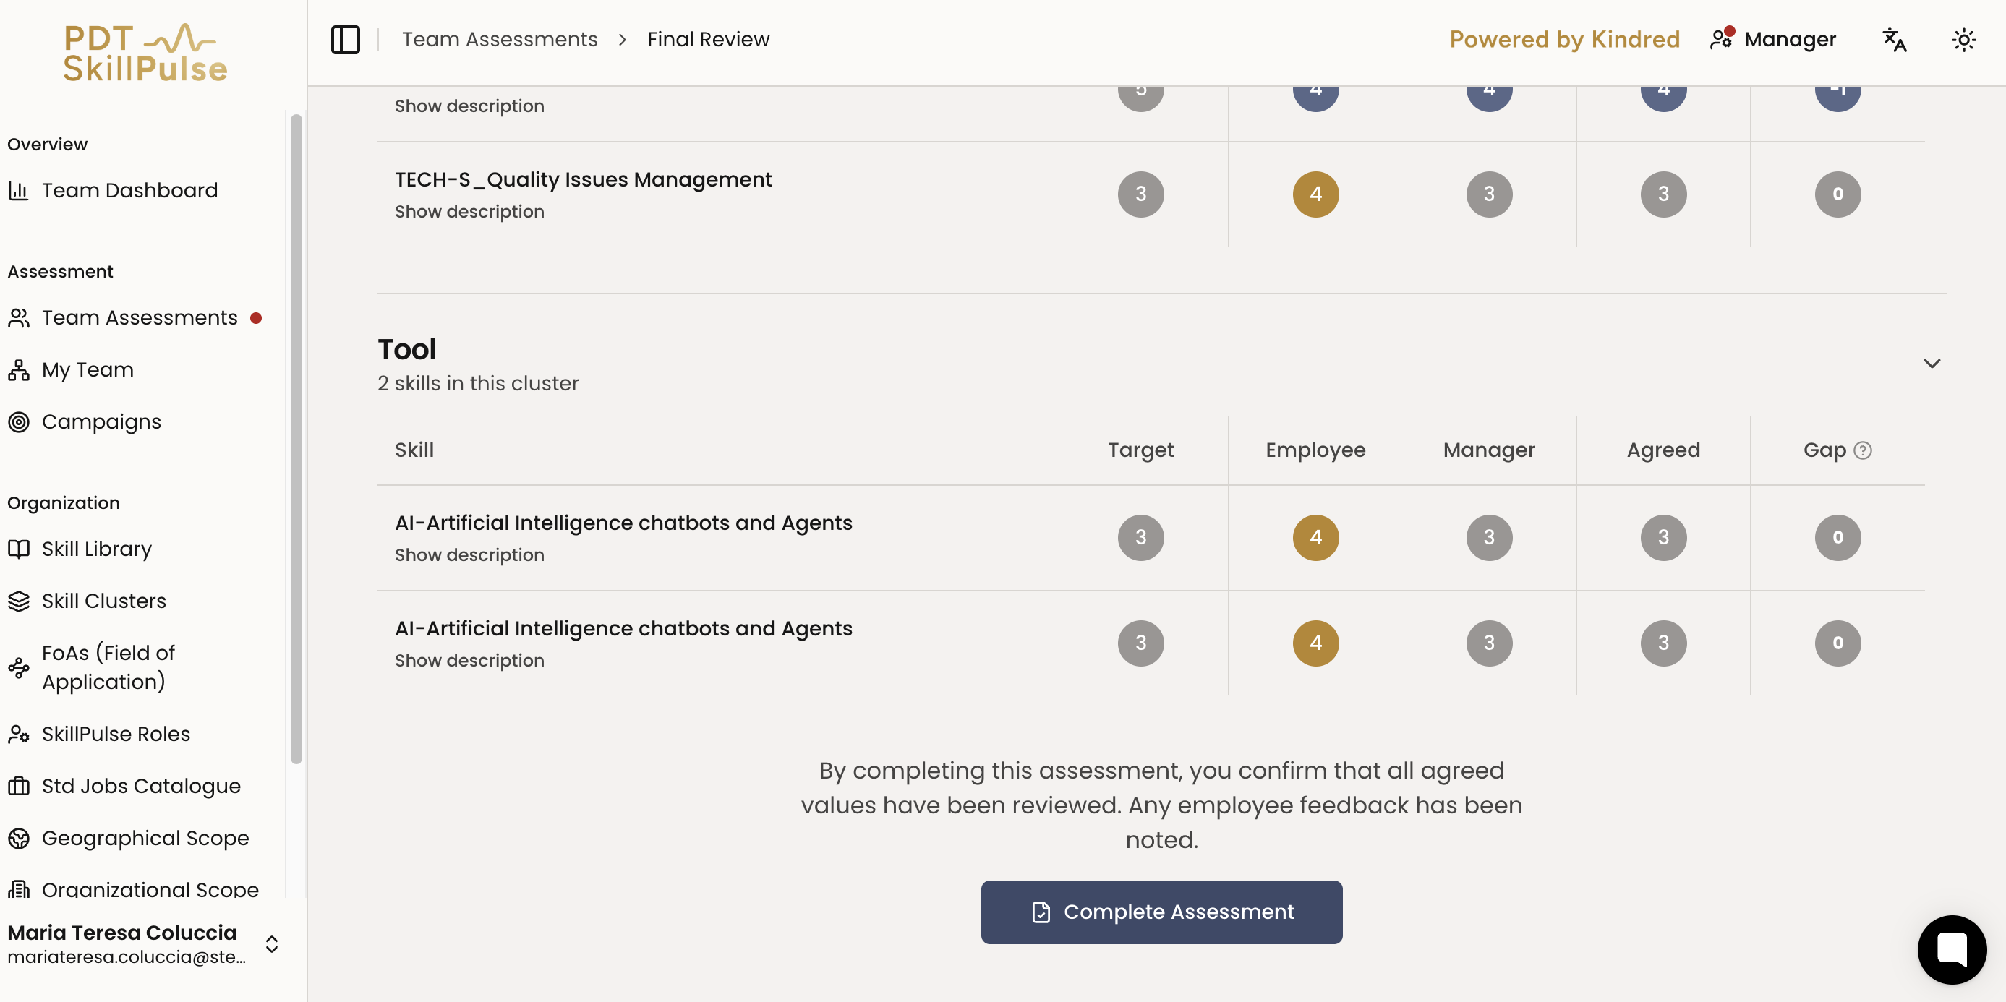This screenshot has height=1002, width=2006.
Task: Show description for the first AI chatbots skill
Action: 469,555
